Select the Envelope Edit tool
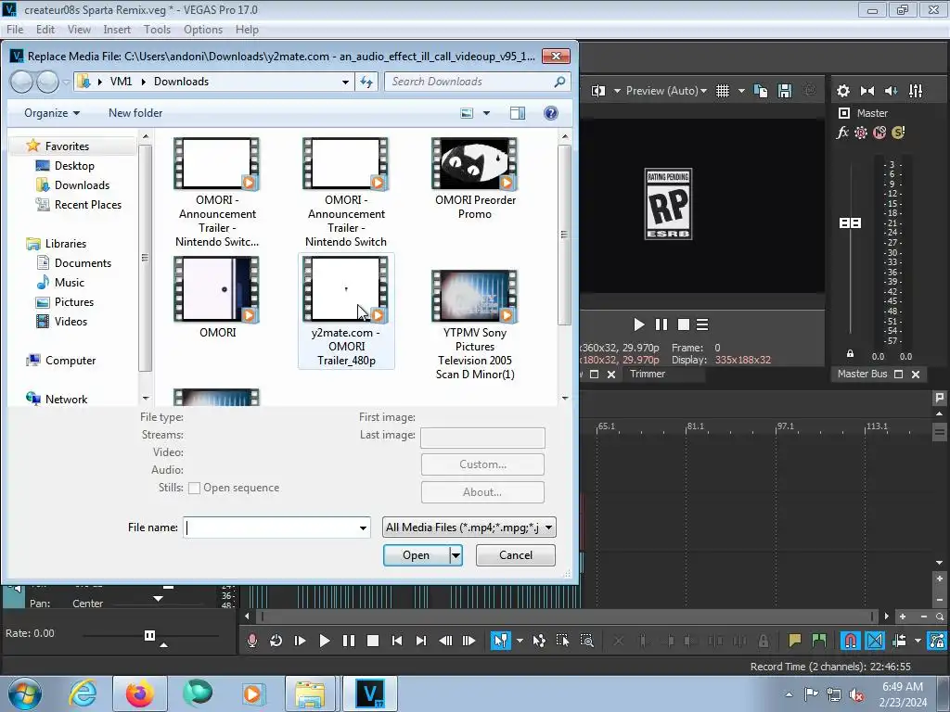Image resolution: width=950 pixels, height=712 pixels. pyautogui.click(x=539, y=641)
